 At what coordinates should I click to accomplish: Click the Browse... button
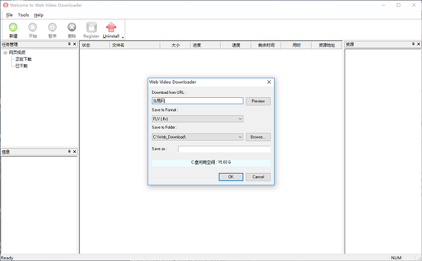click(x=258, y=137)
